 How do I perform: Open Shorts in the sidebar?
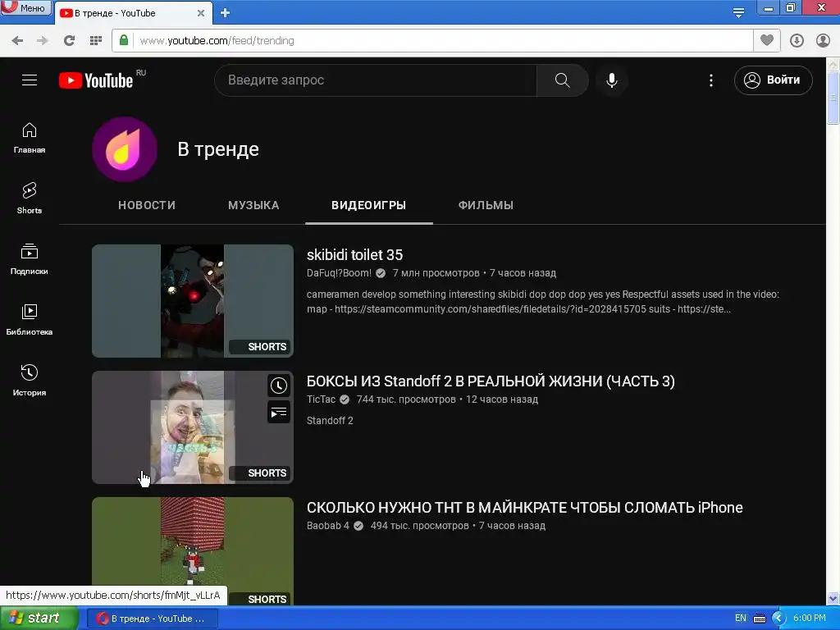coord(30,199)
